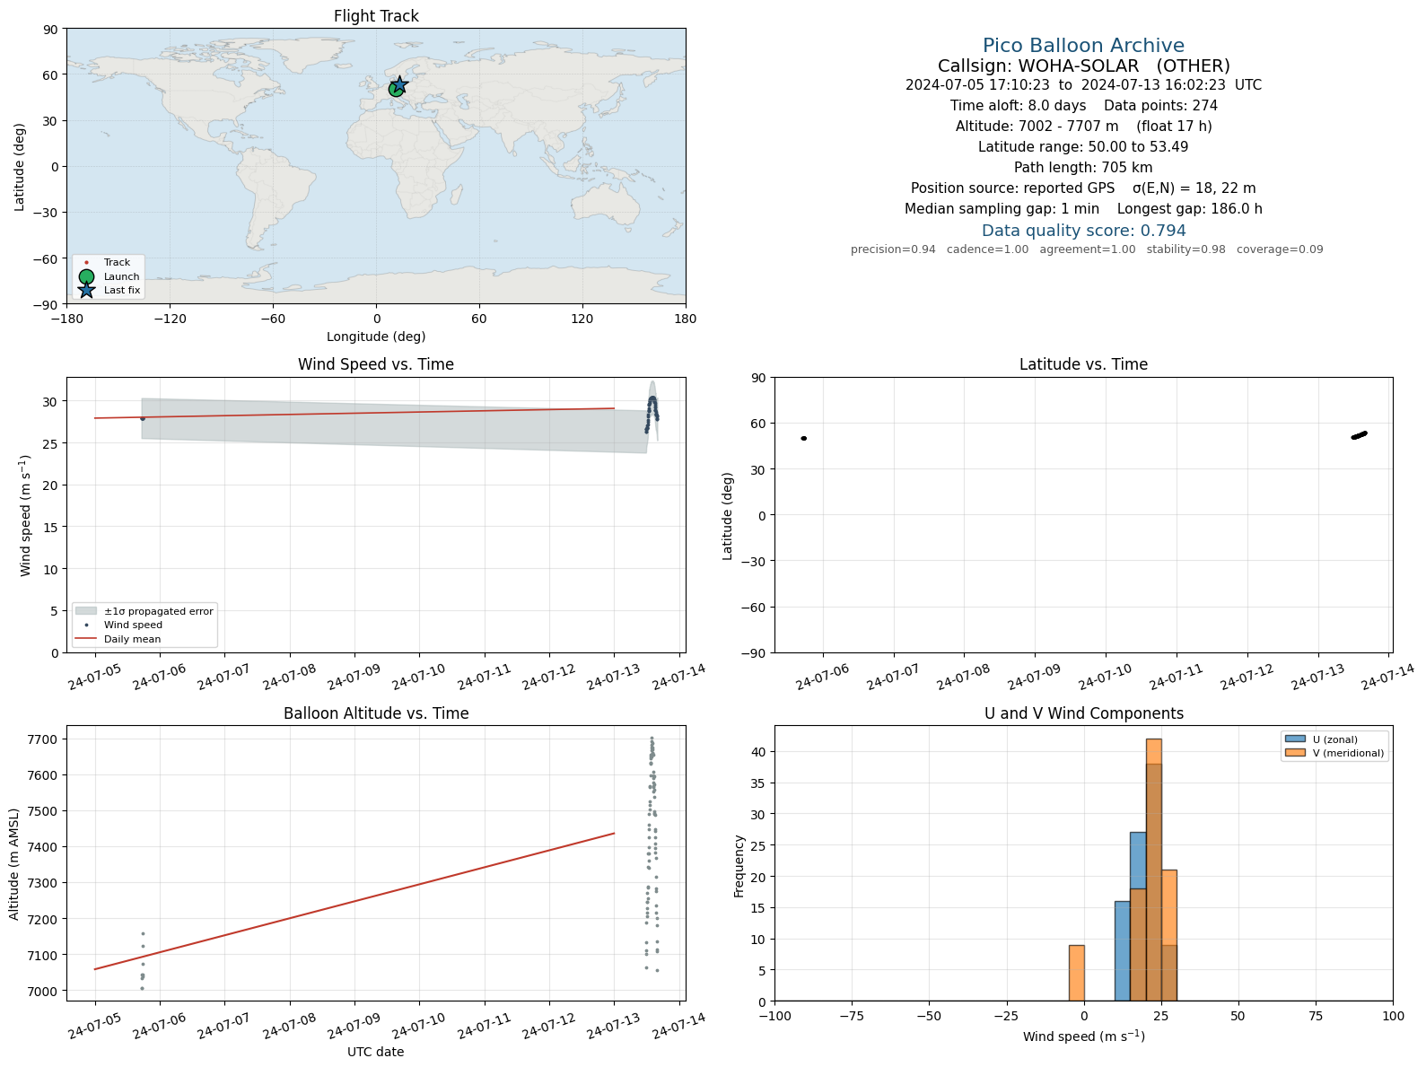The image size is (1426, 1067).
Task: Click the Wind speed dot symbol in the legend
Action: 86,625
